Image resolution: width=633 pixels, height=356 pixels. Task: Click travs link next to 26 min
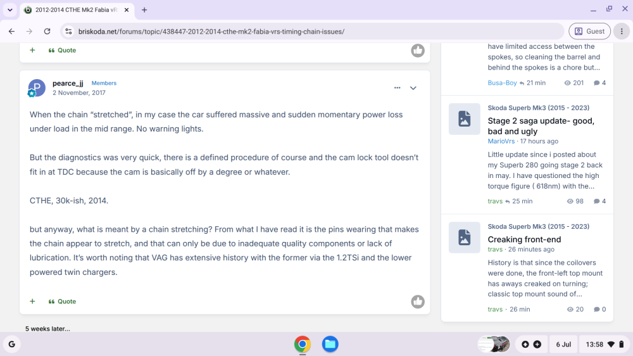pyautogui.click(x=495, y=309)
